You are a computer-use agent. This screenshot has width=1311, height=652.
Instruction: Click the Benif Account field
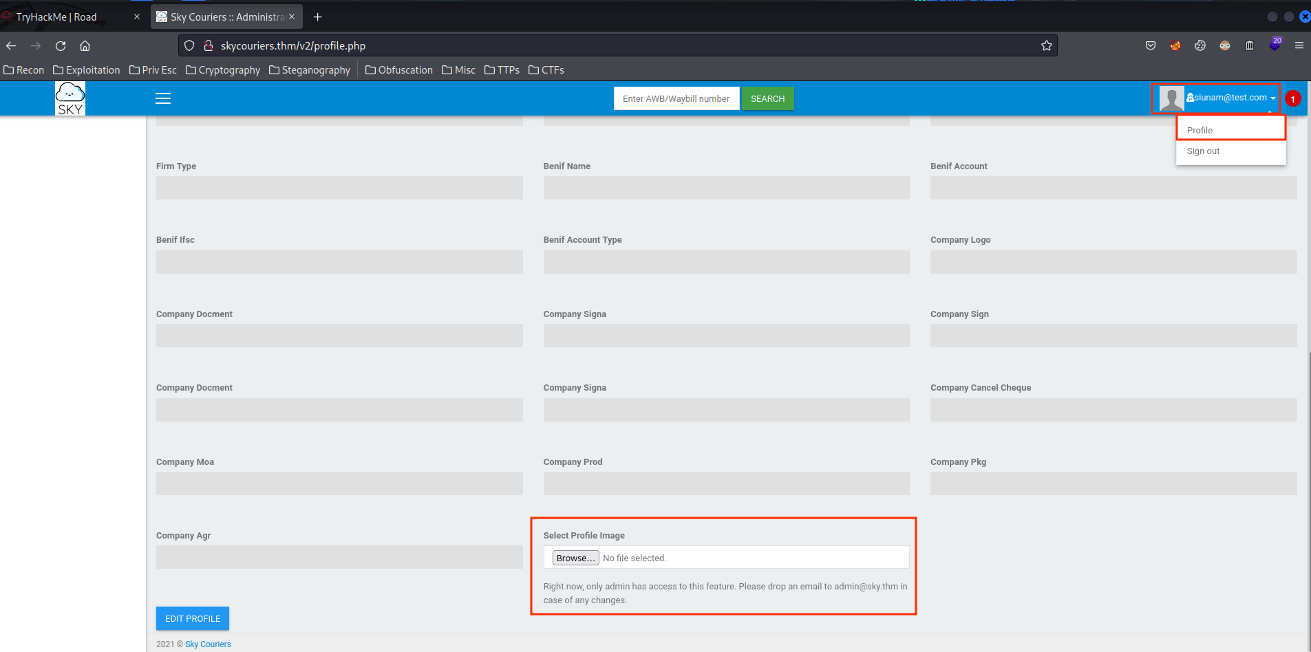(x=1113, y=188)
